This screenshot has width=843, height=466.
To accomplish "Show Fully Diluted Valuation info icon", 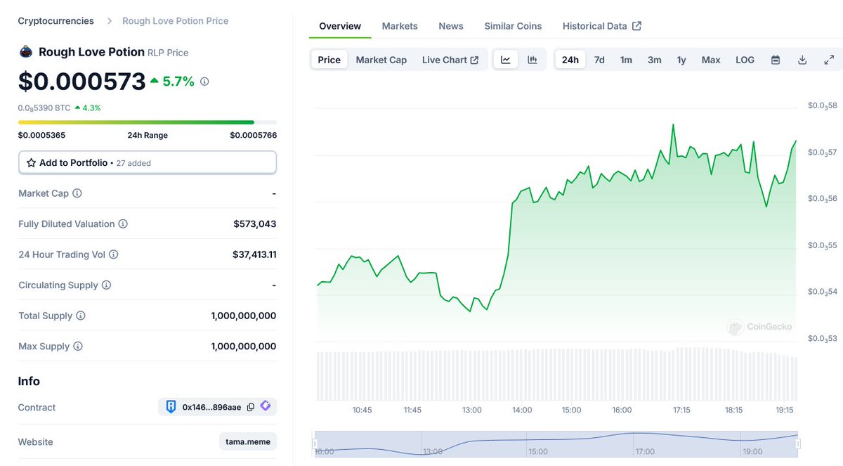I will 123,224.
